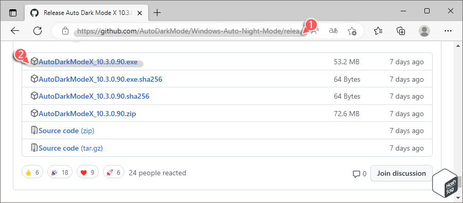463x203 pixels.
Task: Open the Collections icon
Action: pyautogui.click(x=401, y=31)
